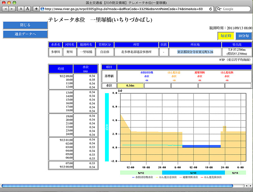Switch to 10-minute interval with 10分毎

tap(244, 36)
